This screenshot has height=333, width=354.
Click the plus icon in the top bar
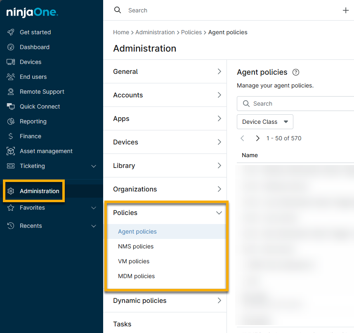(x=346, y=10)
